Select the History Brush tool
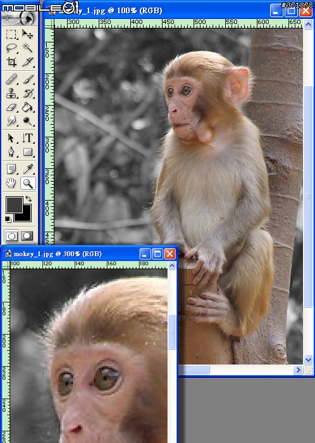315x443 pixels. pyautogui.click(x=28, y=93)
